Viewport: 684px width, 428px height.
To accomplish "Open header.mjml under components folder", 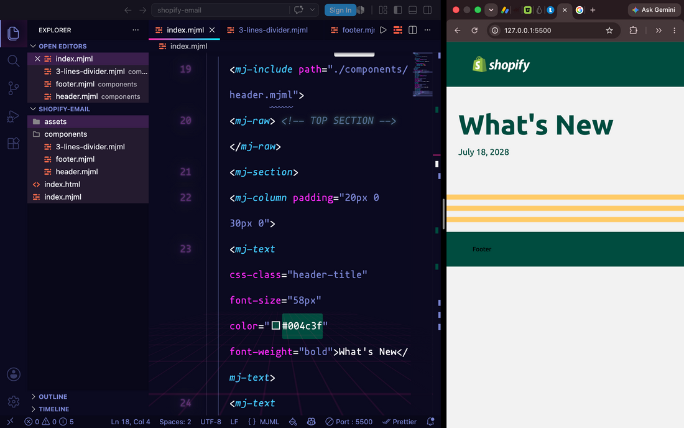I will click(88, 172).
